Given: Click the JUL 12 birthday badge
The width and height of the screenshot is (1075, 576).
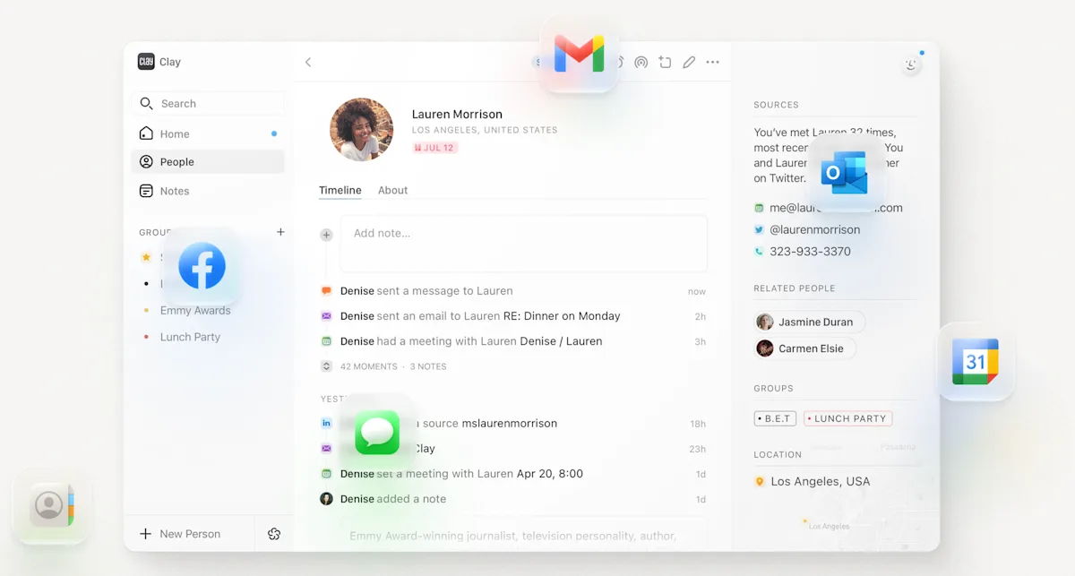Looking at the screenshot, I should click(434, 148).
